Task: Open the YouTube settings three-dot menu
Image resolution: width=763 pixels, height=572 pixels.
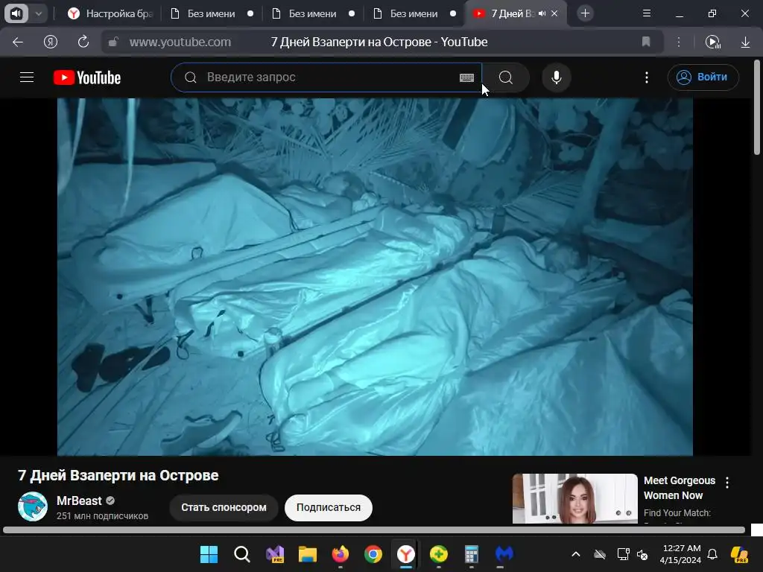Action: 647,77
